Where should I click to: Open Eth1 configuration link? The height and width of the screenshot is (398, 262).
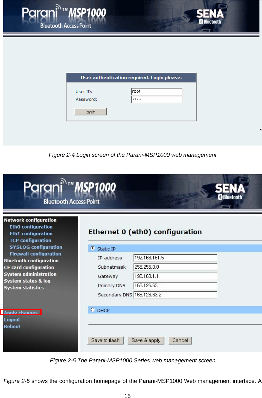[x=31, y=234]
